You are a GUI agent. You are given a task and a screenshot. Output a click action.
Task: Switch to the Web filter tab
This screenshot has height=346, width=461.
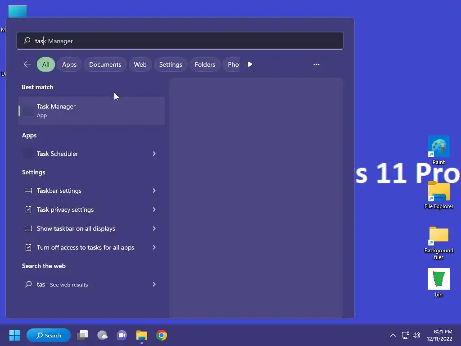[x=140, y=64]
